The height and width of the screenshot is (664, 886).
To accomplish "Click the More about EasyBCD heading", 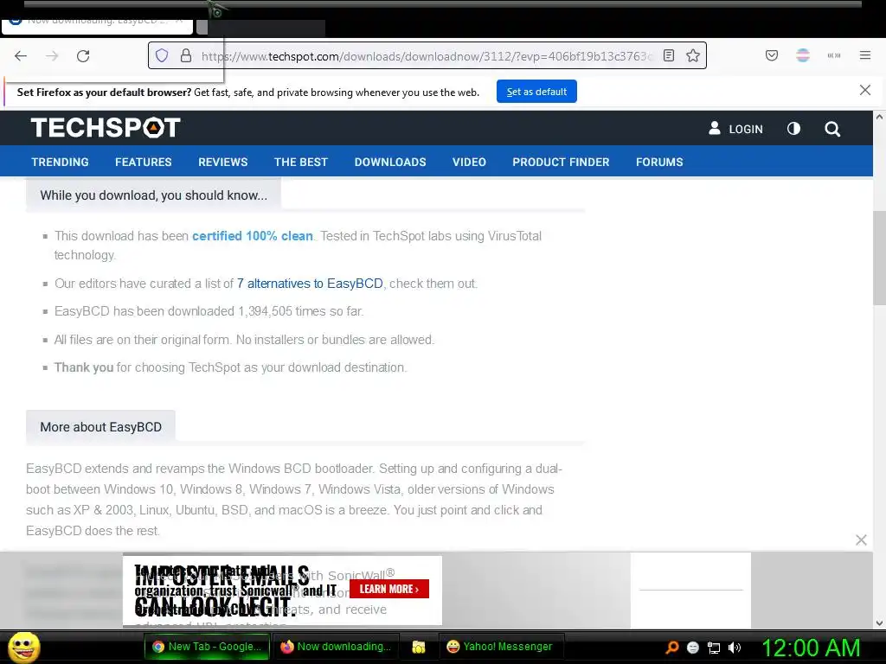I will click(x=100, y=427).
